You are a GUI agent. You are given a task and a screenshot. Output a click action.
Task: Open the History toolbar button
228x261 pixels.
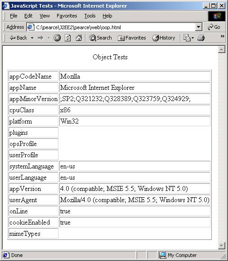pyautogui.click(x=163, y=38)
